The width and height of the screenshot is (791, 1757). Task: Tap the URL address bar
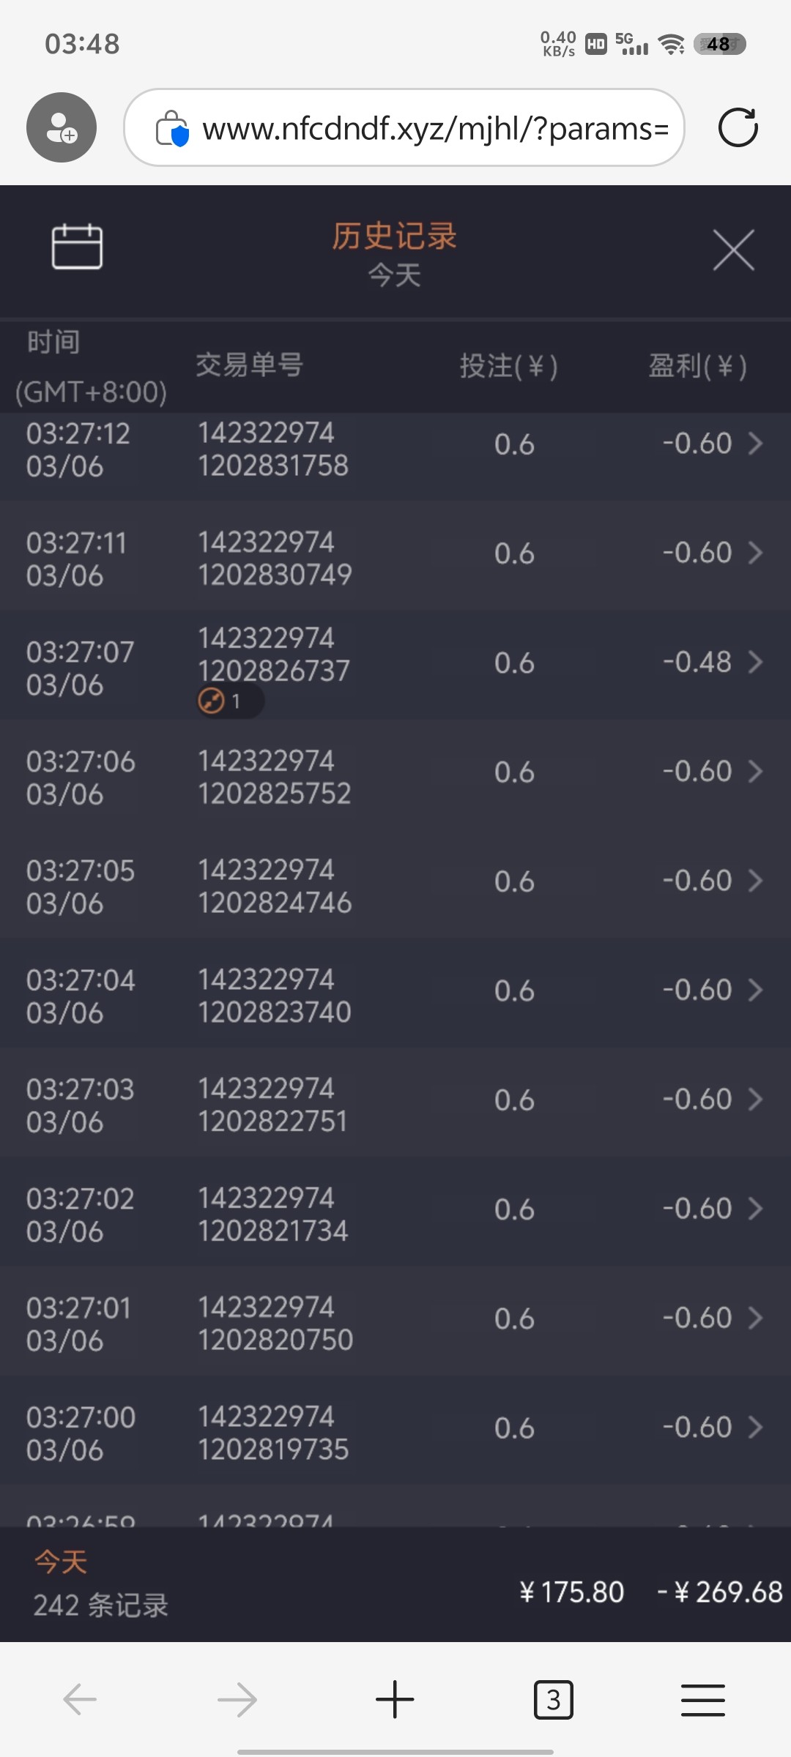click(x=432, y=129)
